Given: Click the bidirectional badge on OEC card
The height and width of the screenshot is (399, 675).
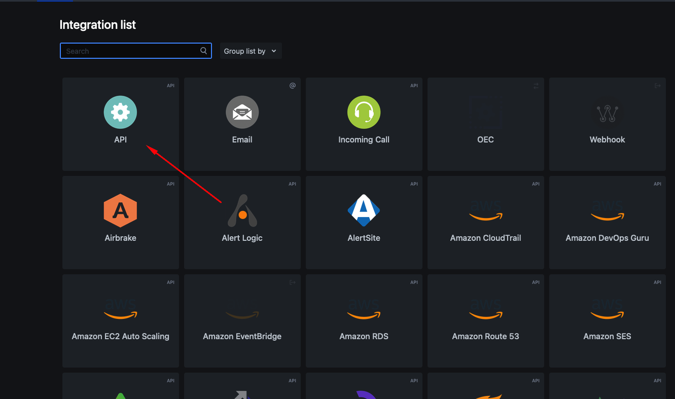Looking at the screenshot, I should (x=536, y=86).
